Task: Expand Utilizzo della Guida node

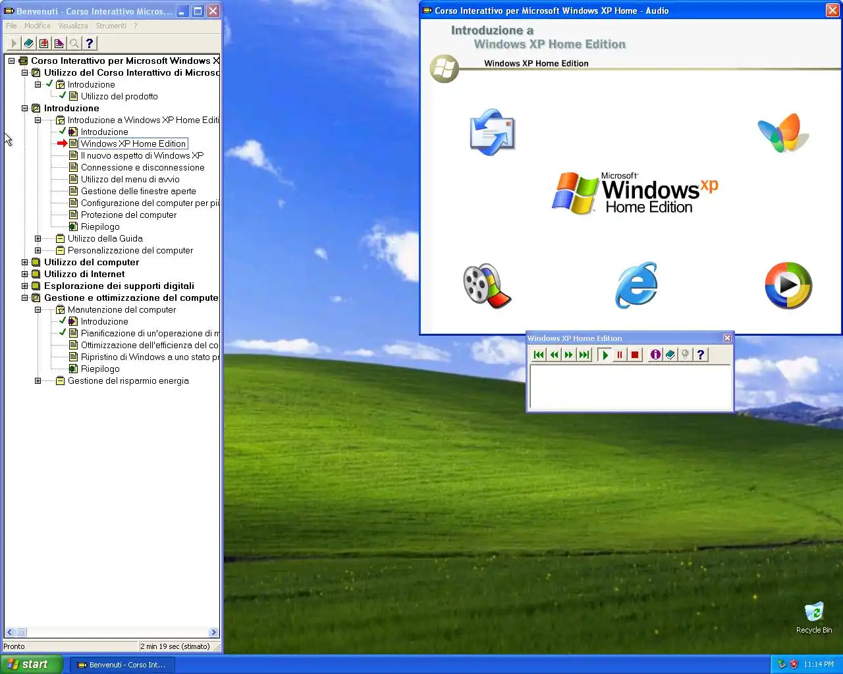Action: point(38,238)
